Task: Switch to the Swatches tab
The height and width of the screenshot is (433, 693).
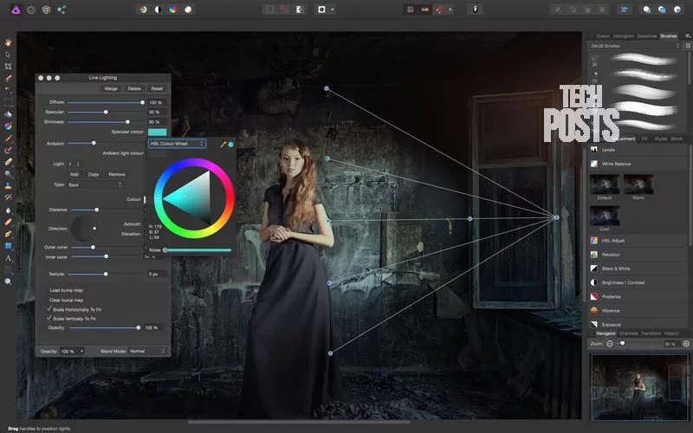Action: click(646, 36)
